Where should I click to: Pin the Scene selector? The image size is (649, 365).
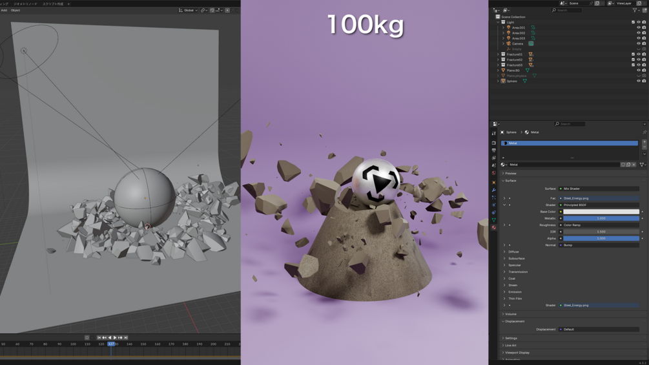(591, 3)
